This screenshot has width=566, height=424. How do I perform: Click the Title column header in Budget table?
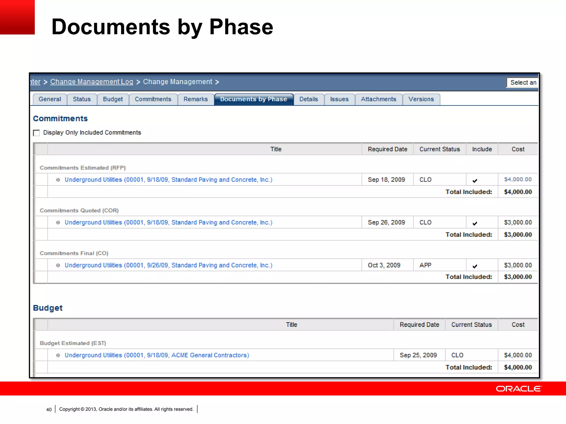click(x=291, y=325)
